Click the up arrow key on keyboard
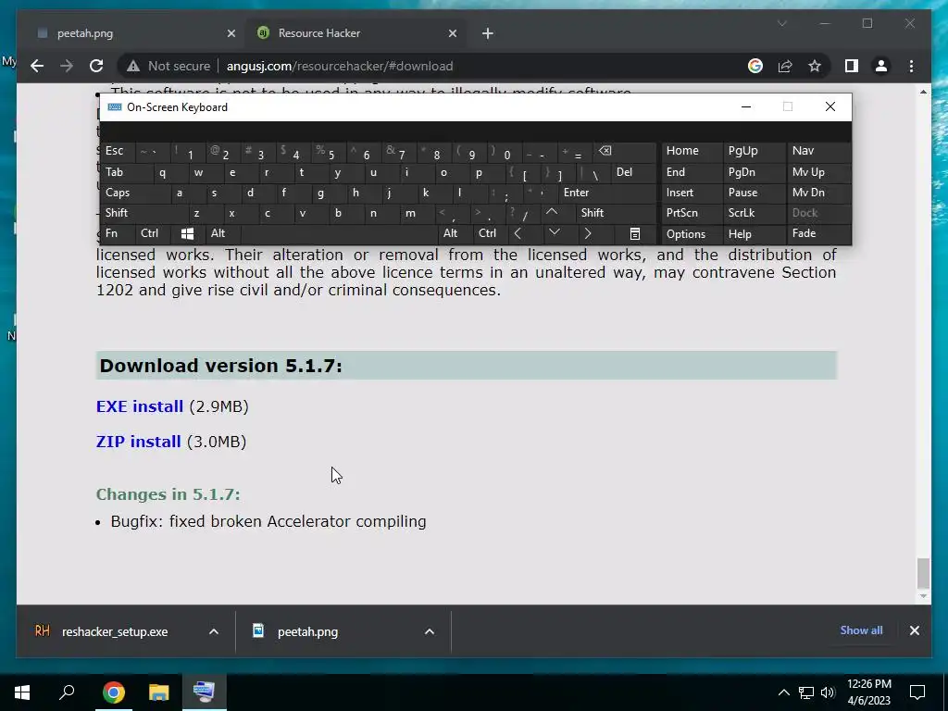 (552, 213)
